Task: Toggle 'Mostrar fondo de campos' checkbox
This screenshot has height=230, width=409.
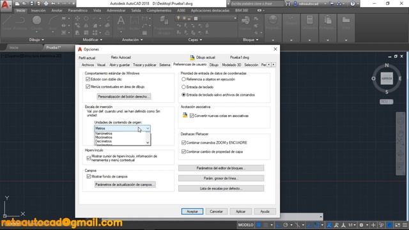Action: point(89,176)
